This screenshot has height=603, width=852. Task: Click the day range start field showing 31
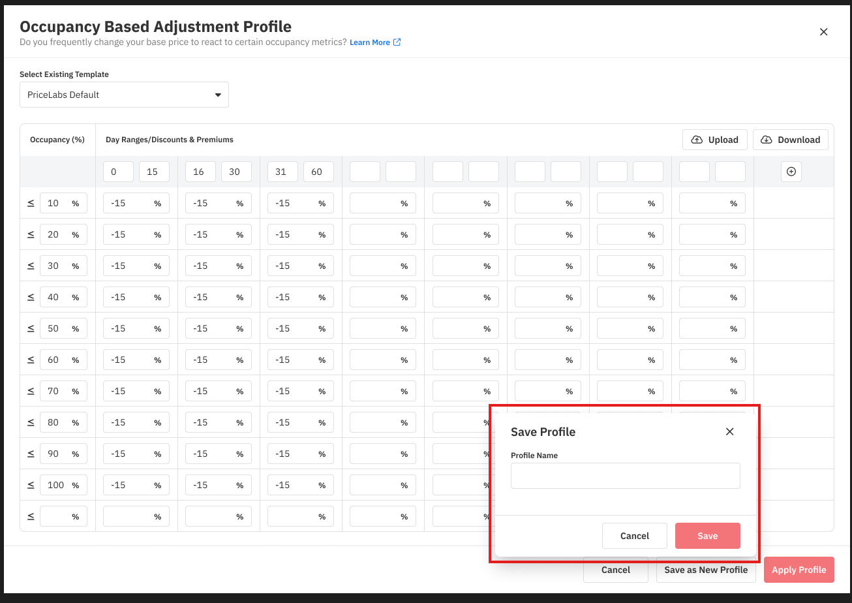(x=282, y=172)
